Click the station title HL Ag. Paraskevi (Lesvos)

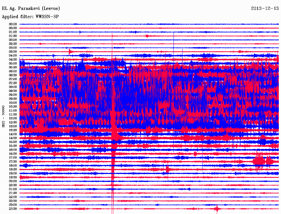(x=31, y=9)
